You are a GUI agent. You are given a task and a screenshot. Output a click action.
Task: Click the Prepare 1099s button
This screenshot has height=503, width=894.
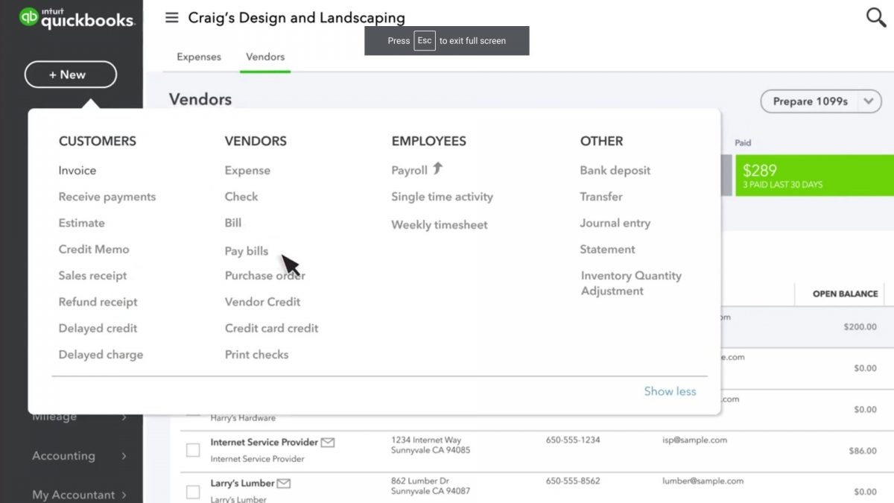click(x=811, y=101)
